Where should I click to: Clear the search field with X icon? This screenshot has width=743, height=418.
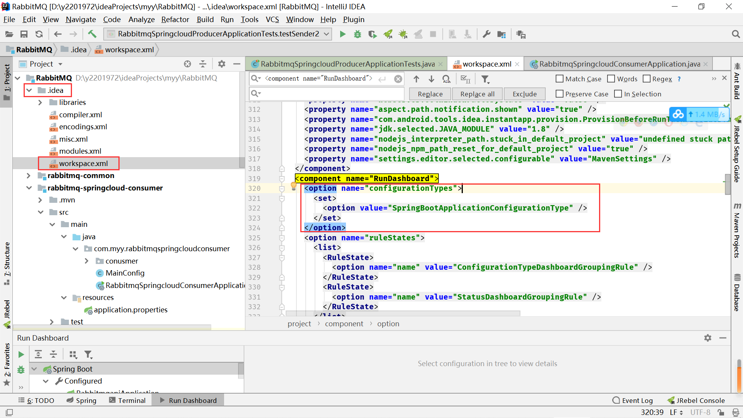[398, 79]
